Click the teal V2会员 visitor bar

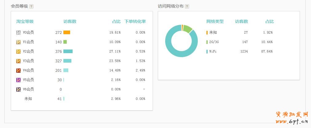click(x=68, y=51)
